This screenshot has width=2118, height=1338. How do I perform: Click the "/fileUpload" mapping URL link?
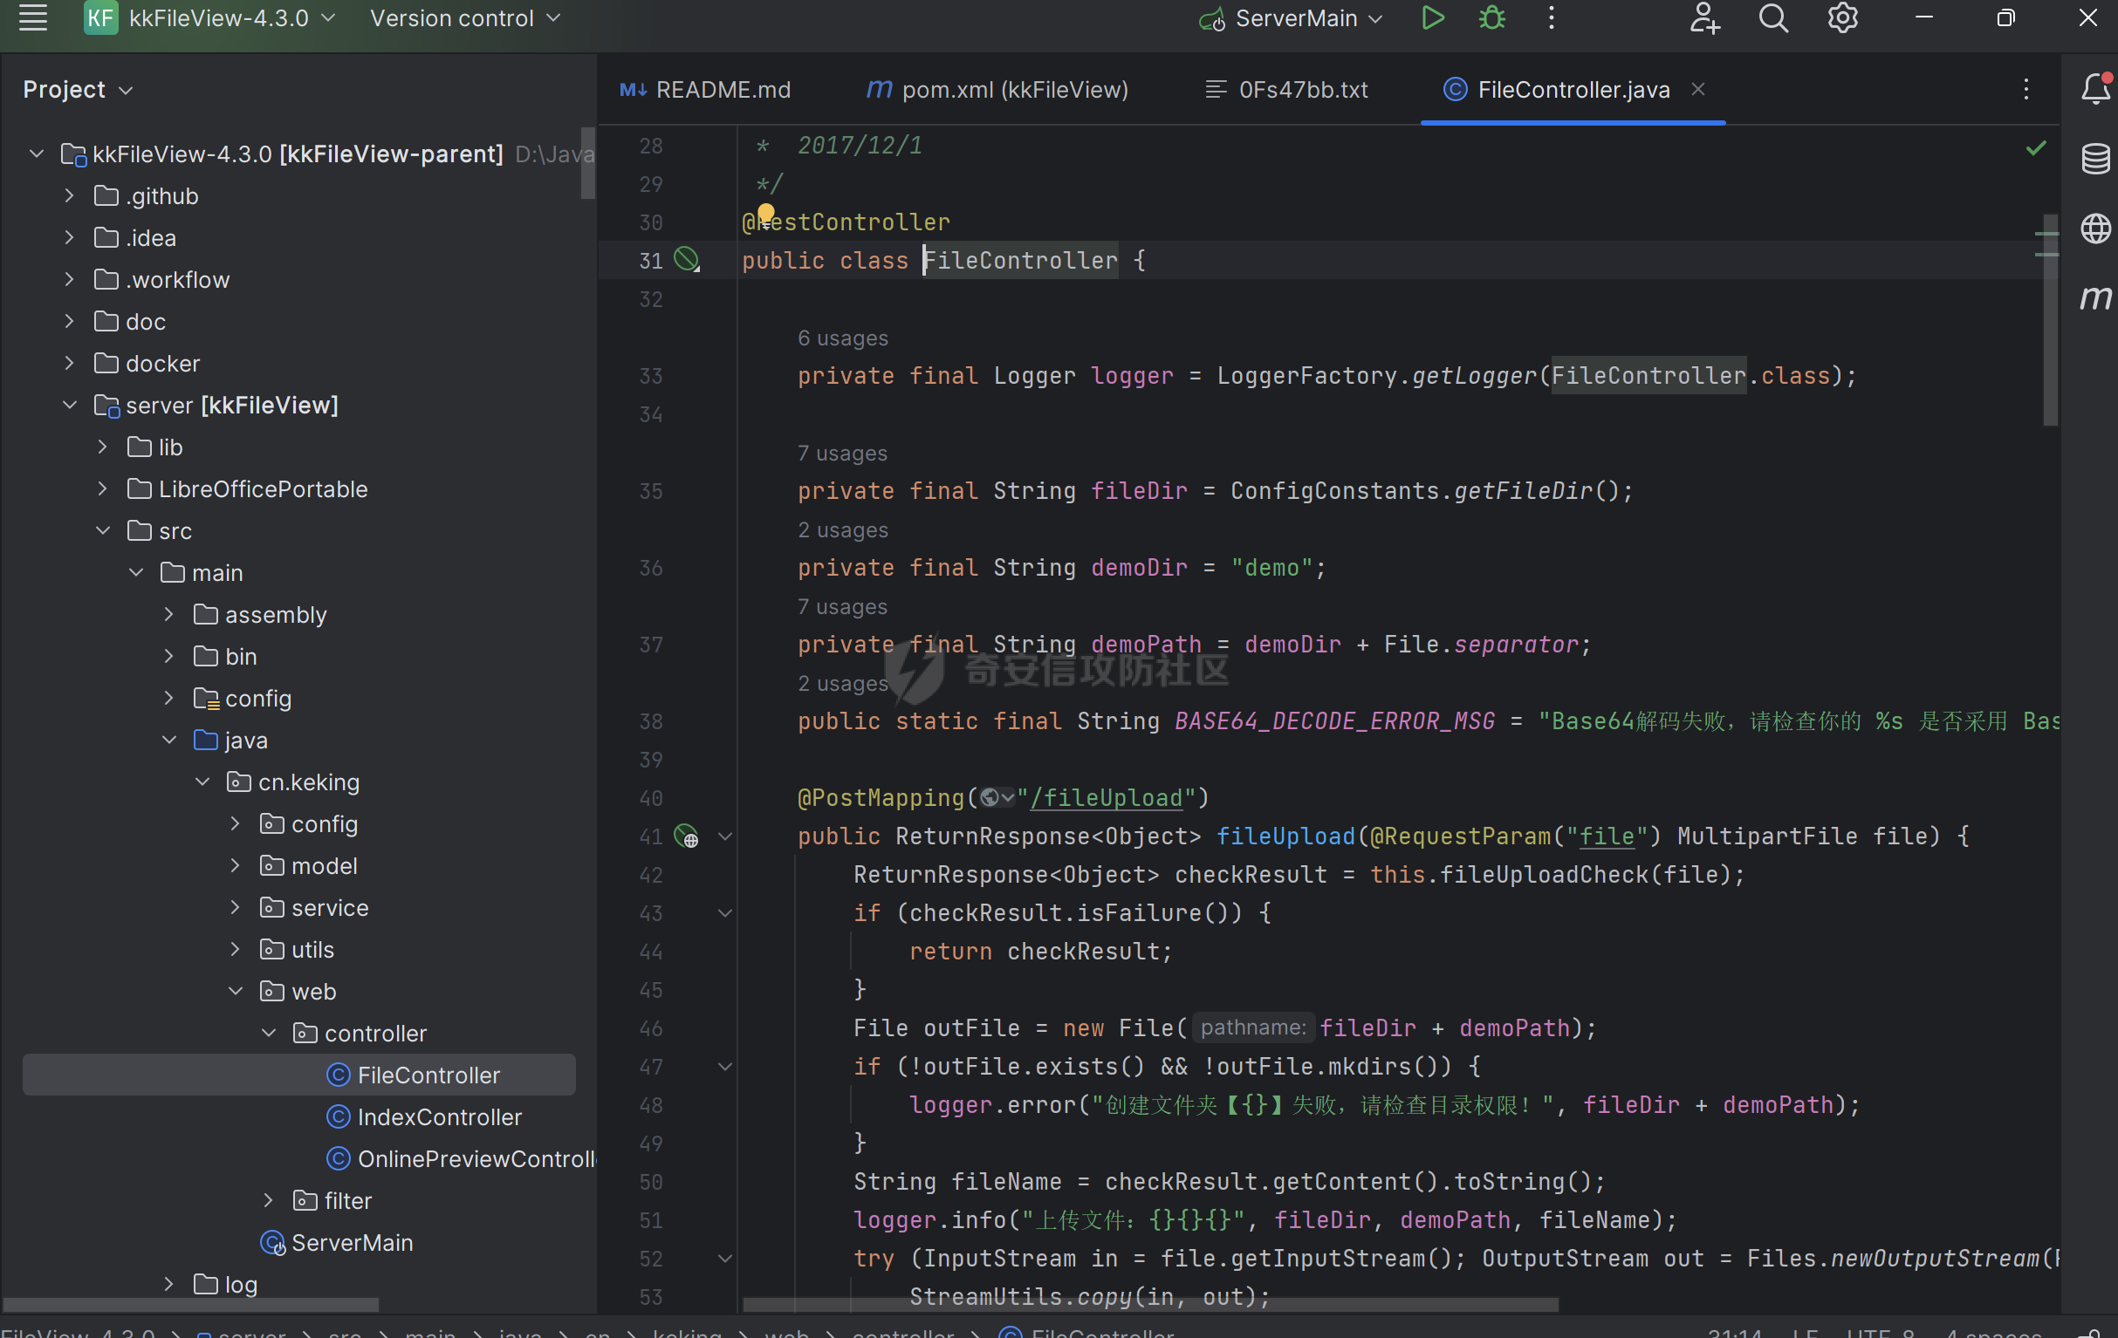tap(1107, 797)
